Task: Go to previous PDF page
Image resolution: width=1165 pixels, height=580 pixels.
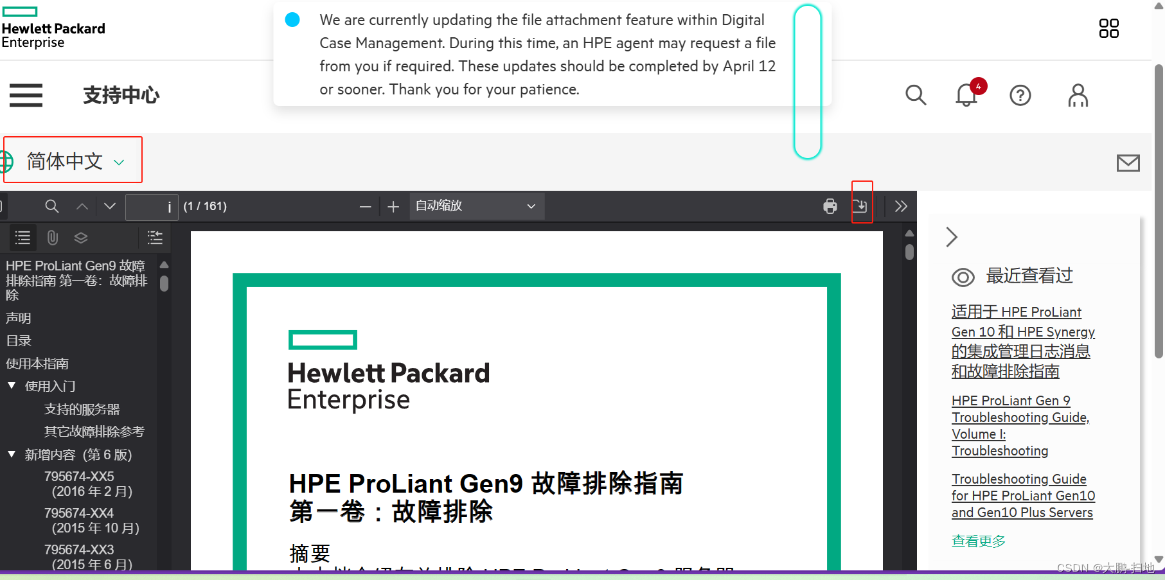Action: (82, 206)
